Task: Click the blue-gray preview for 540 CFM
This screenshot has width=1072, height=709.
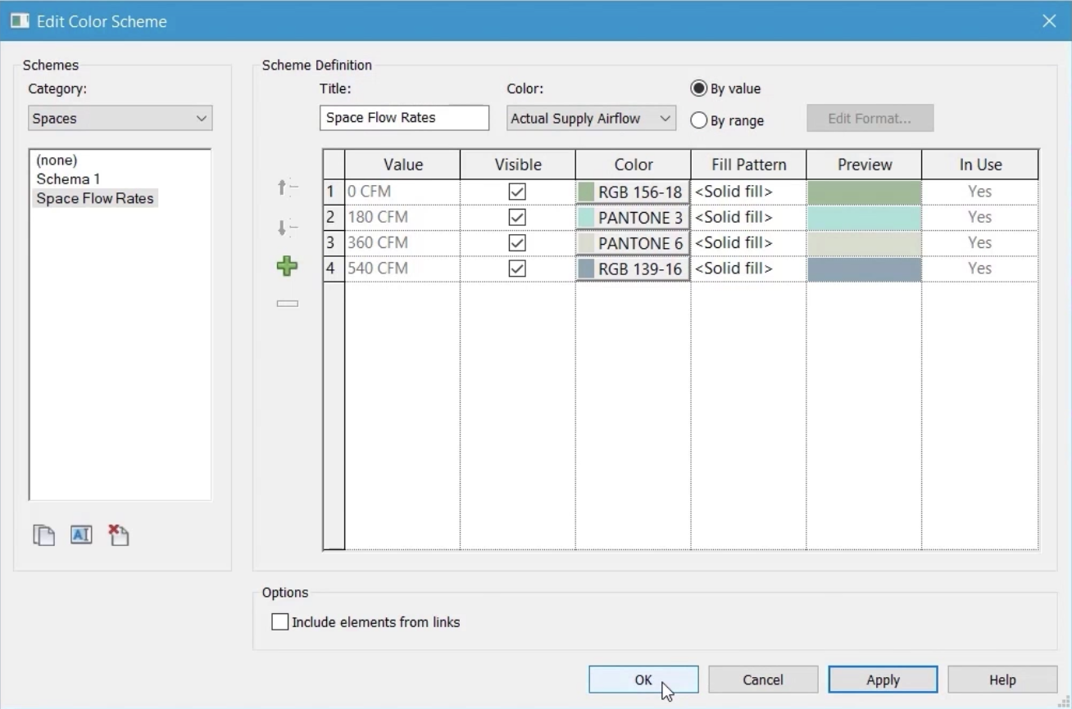Action: click(864, 269)
